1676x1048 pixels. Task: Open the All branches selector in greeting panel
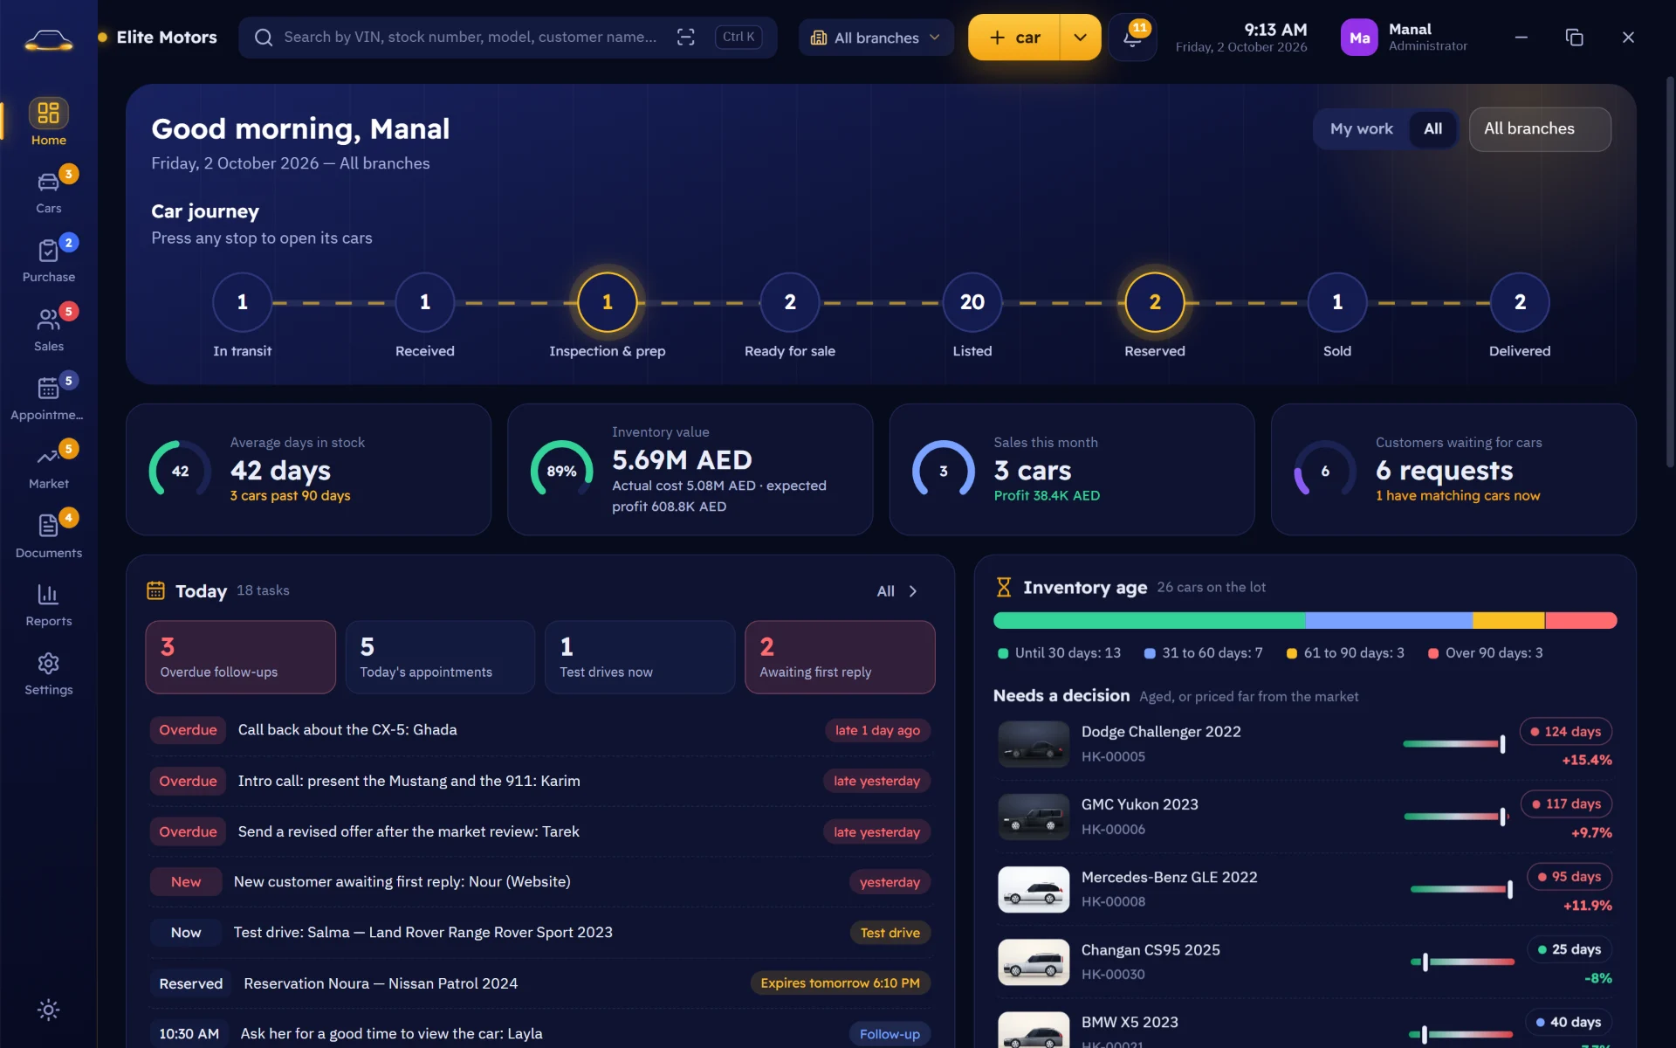(x=1540, y=129)
